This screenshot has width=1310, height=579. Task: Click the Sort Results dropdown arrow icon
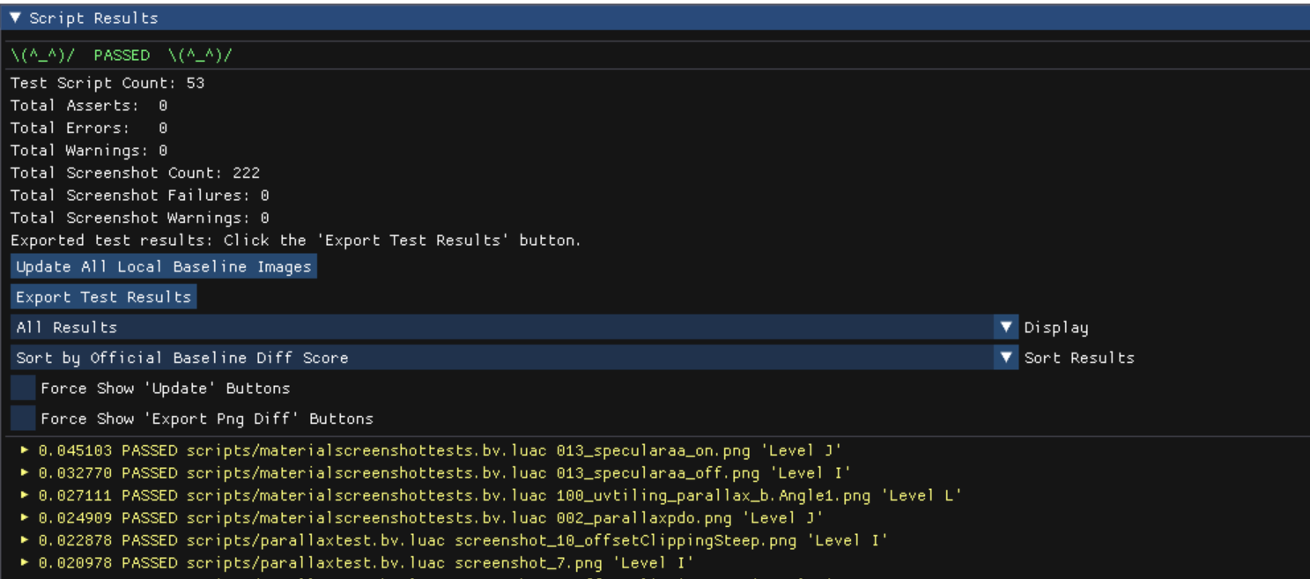[1006, 356]
